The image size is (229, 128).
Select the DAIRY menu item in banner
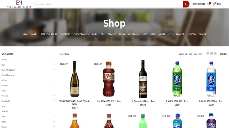point(94,34)
